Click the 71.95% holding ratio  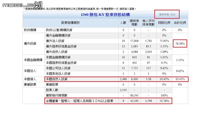(x=164, y=41)
